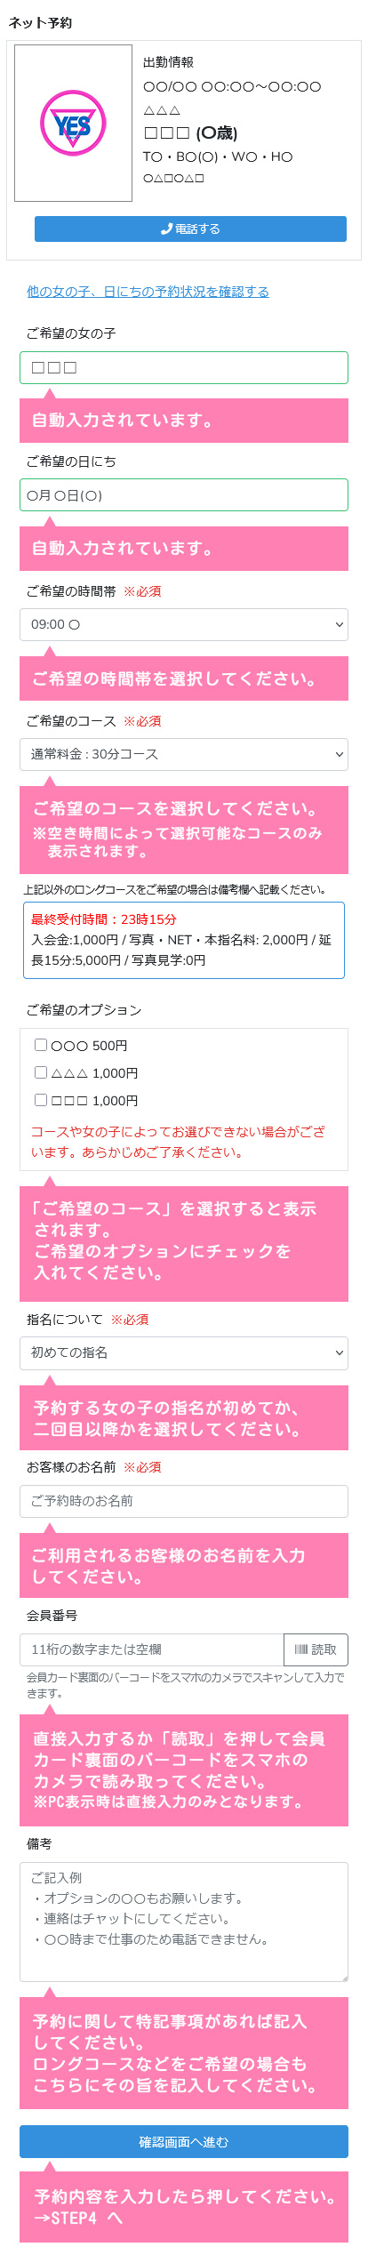Click the phone icon on 電話する button
Viewport: 368px width, 2263px height.
(166, 229)
